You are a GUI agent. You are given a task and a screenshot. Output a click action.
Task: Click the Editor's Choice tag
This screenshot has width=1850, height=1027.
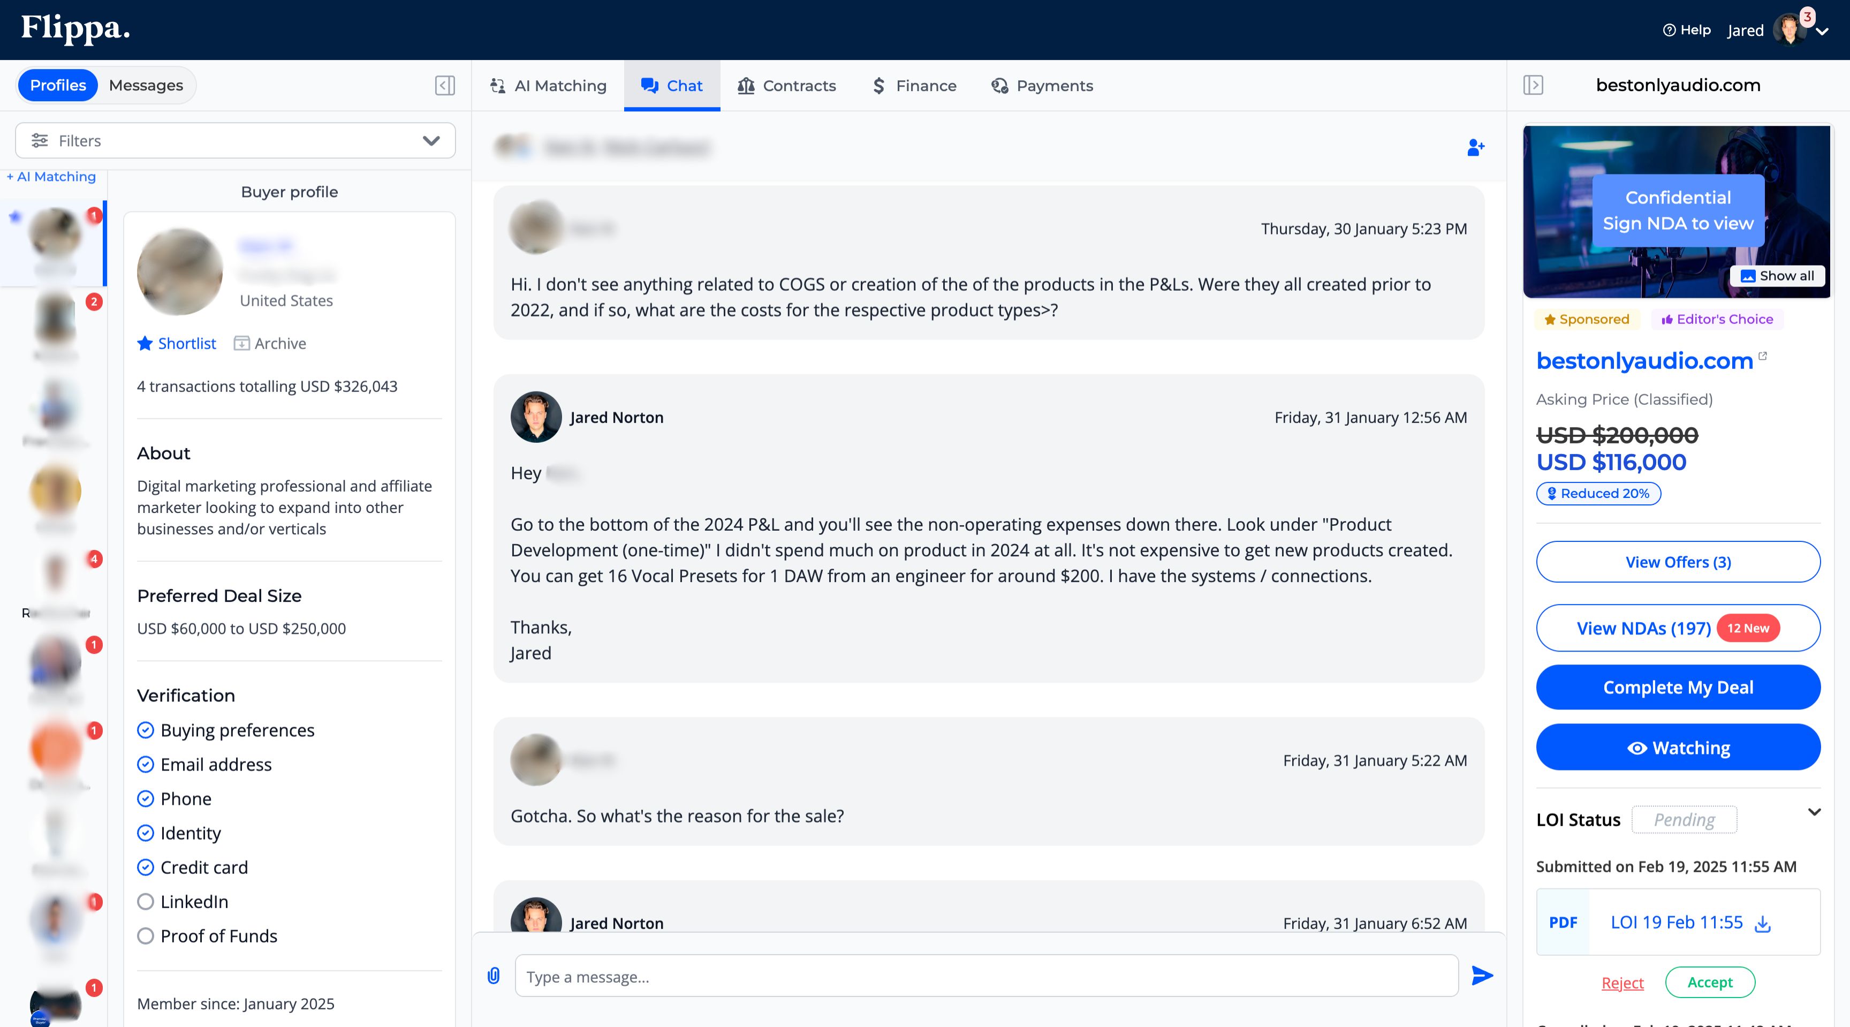tap(1716, 320)
